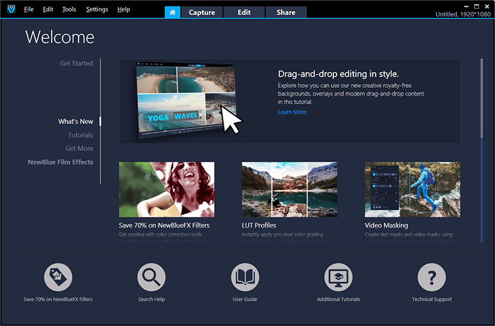Open the Edit menu

[48, 10]
